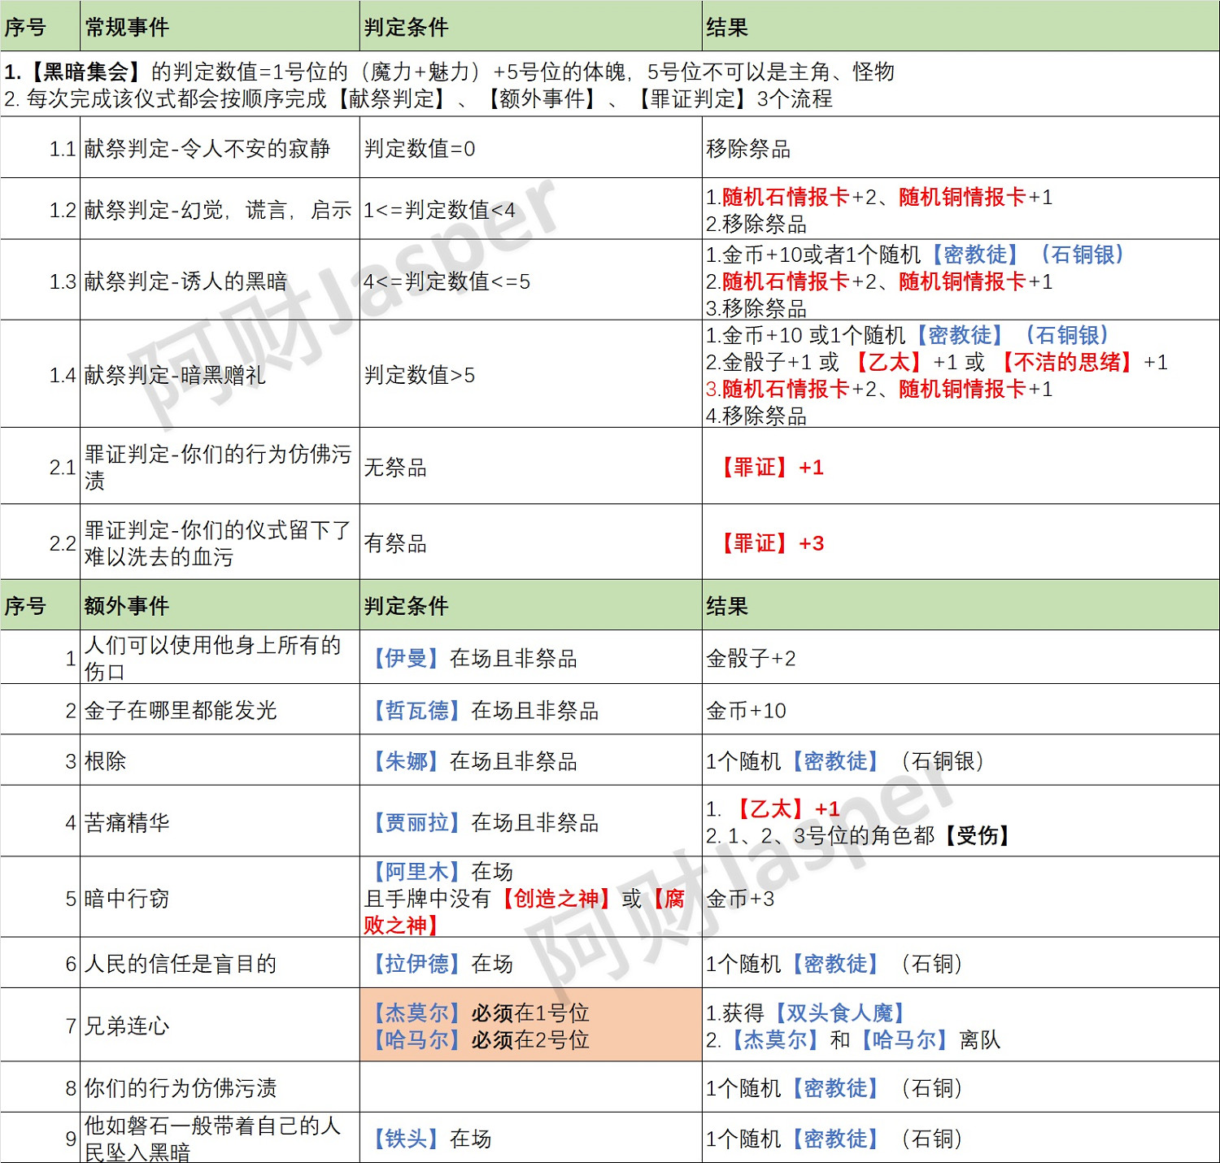Select the orange condition cell of 兄弟连心
This screenshot has width=1220, height=1163.
(x=529, y=1025)
